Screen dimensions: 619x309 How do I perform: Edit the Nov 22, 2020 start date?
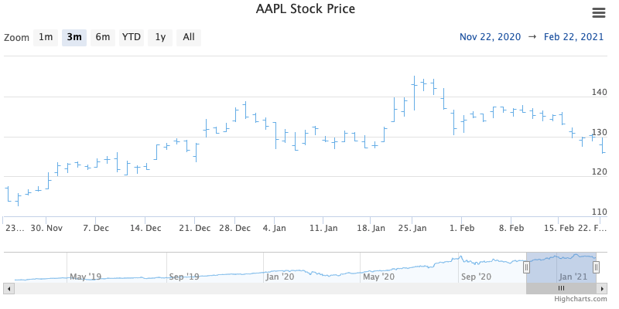(x=489, y=37)
